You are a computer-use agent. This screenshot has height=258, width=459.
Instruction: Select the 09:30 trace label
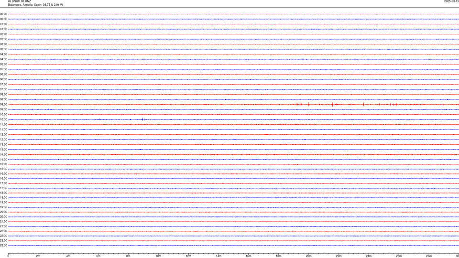[3, 109]
